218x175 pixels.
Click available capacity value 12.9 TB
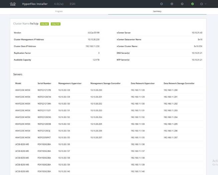(x=96, y=60)
